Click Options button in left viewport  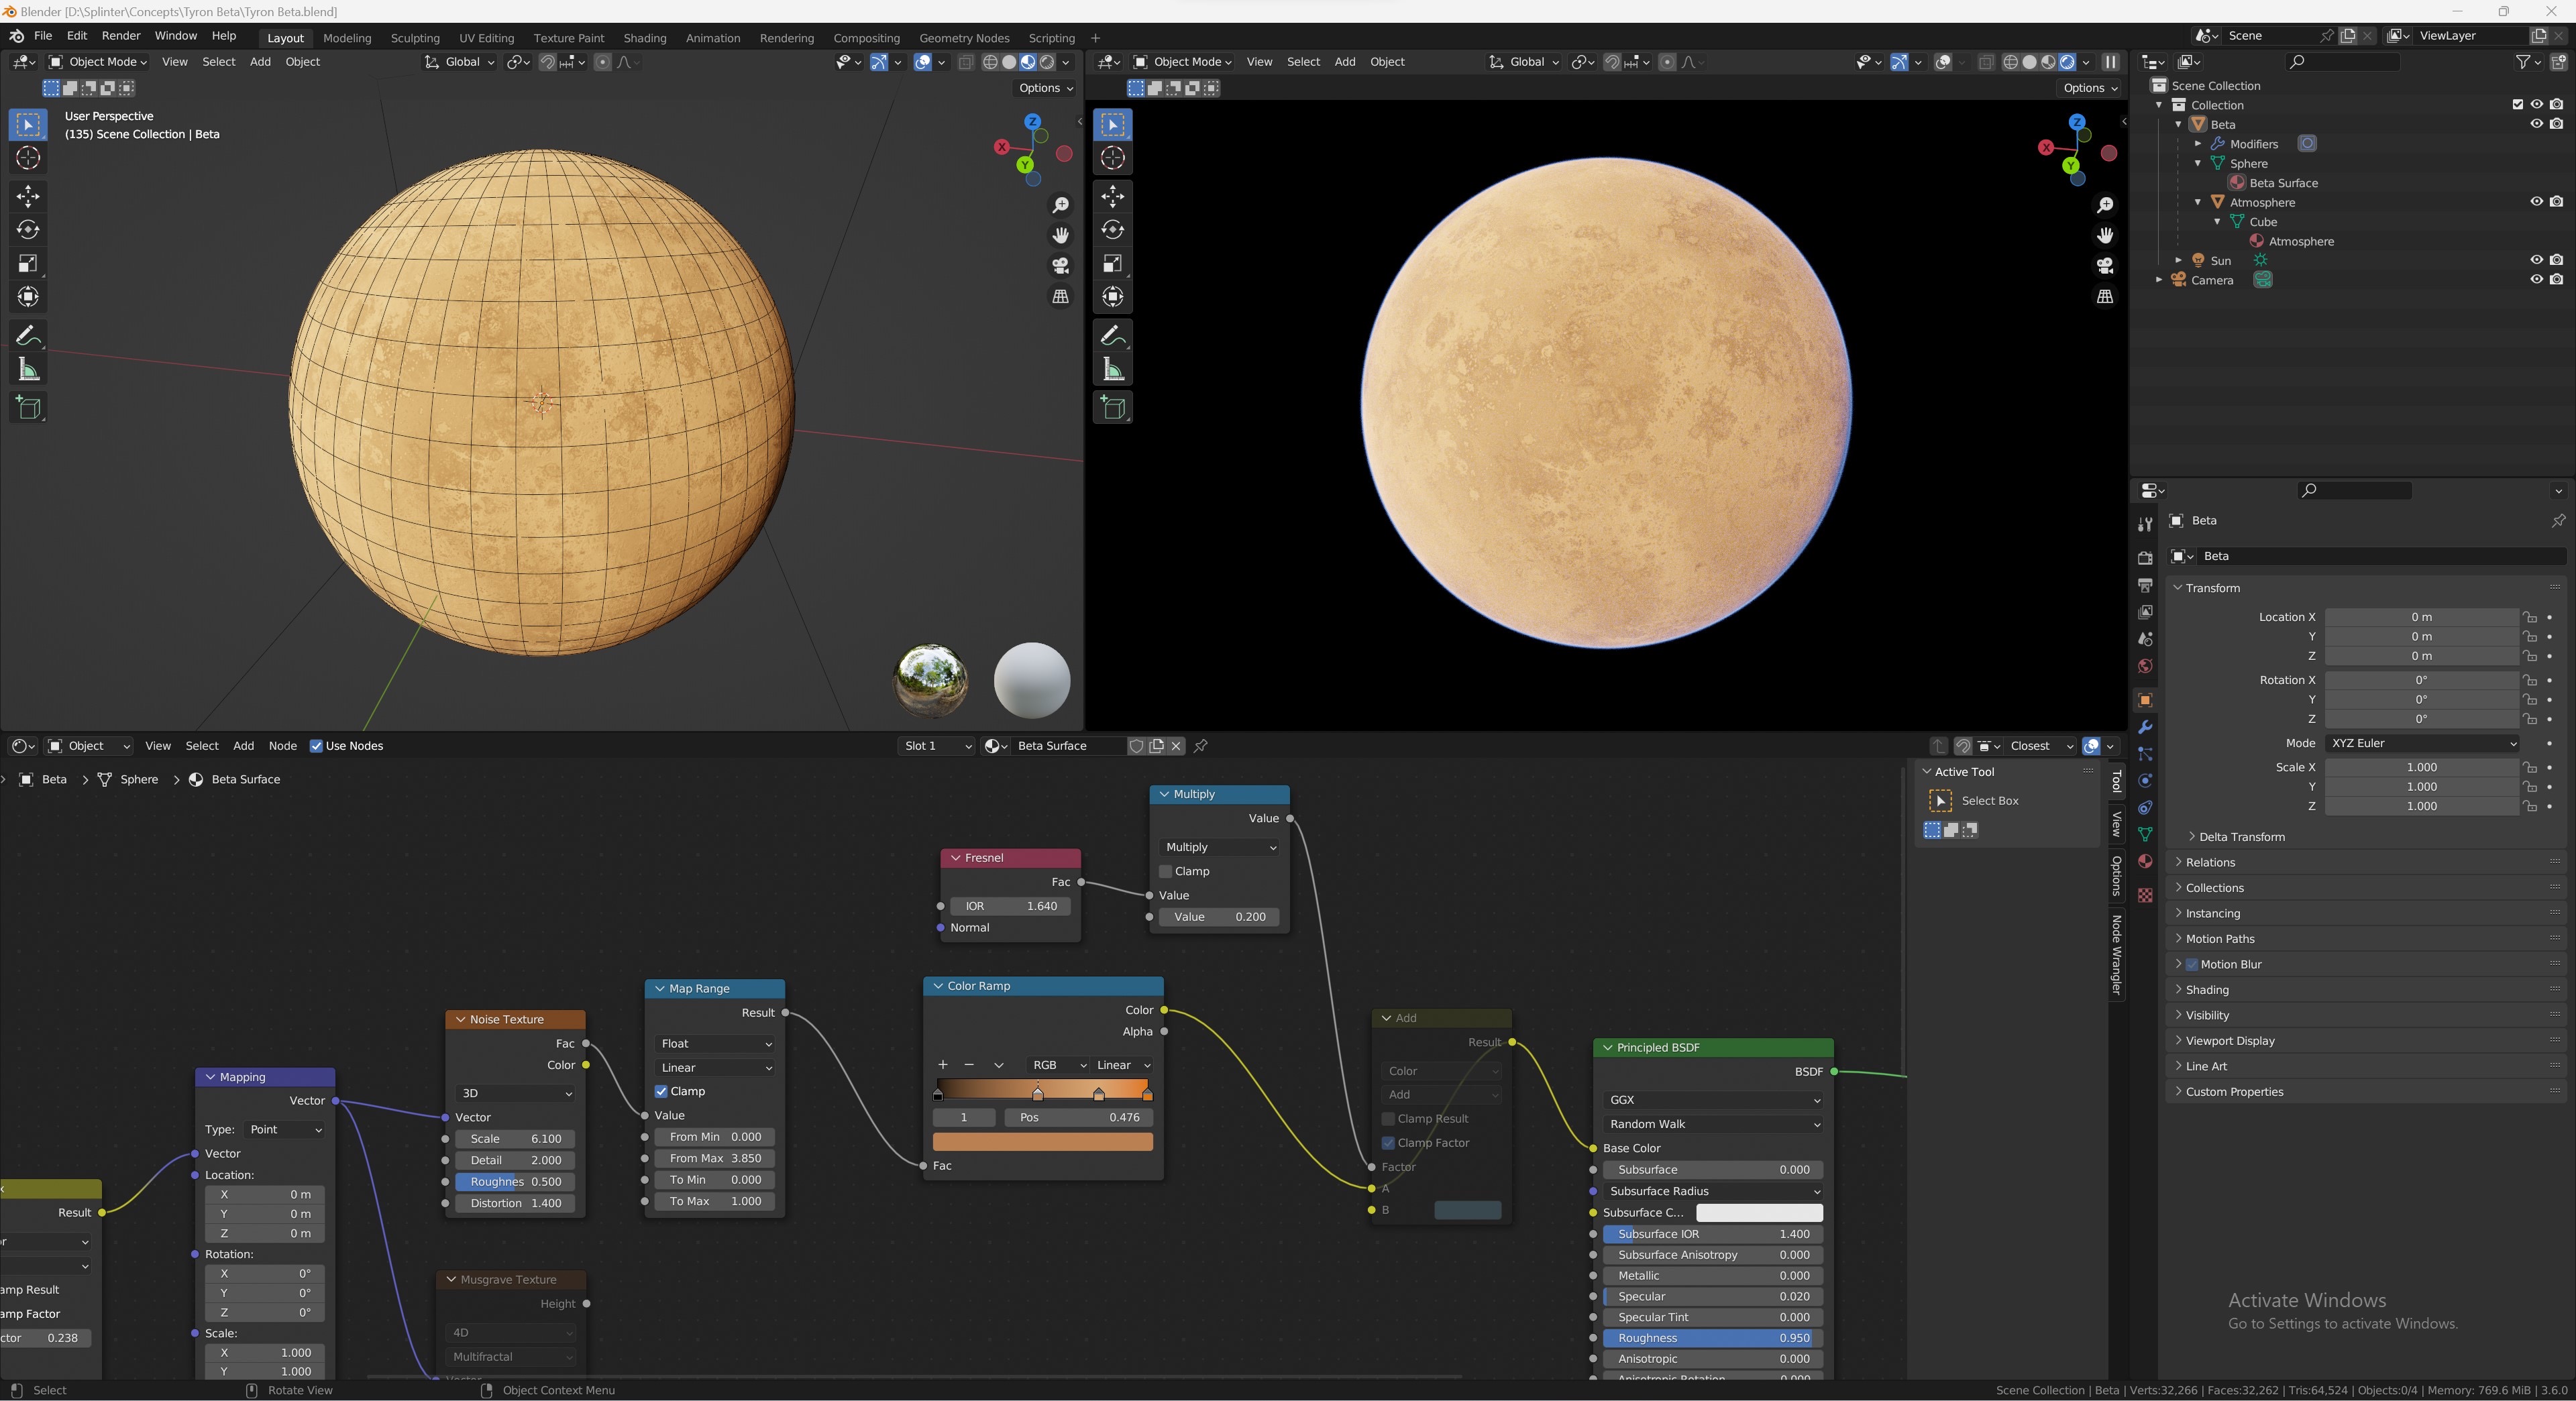[x=1045, y=88]
